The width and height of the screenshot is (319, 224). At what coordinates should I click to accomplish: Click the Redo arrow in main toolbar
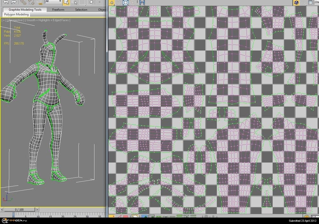(14, 2)
